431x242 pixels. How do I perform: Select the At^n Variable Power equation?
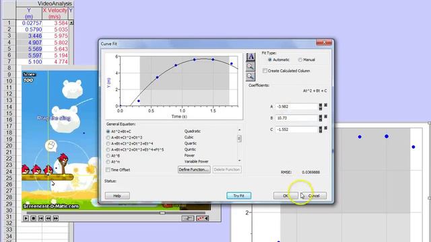[108, 161]
